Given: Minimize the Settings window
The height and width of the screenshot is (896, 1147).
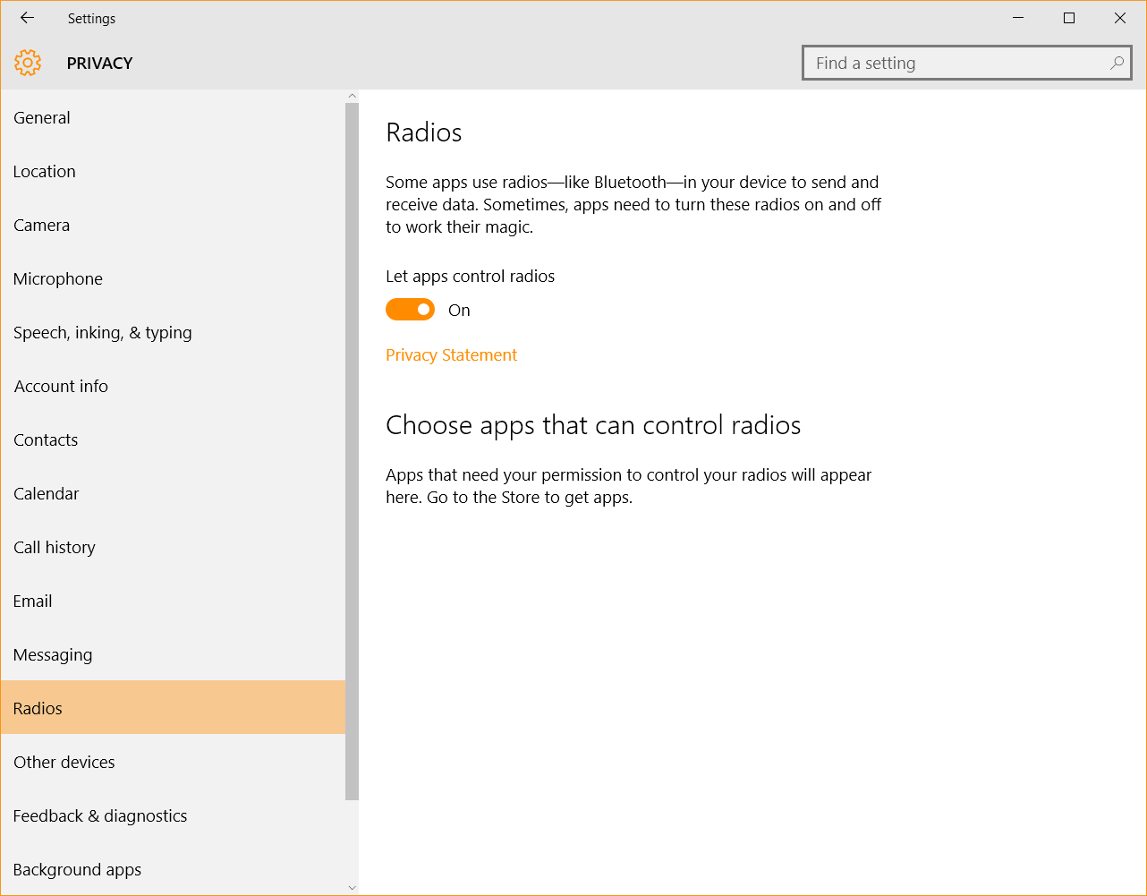Looking at the screenshot, I should [x=1018, y=18].
